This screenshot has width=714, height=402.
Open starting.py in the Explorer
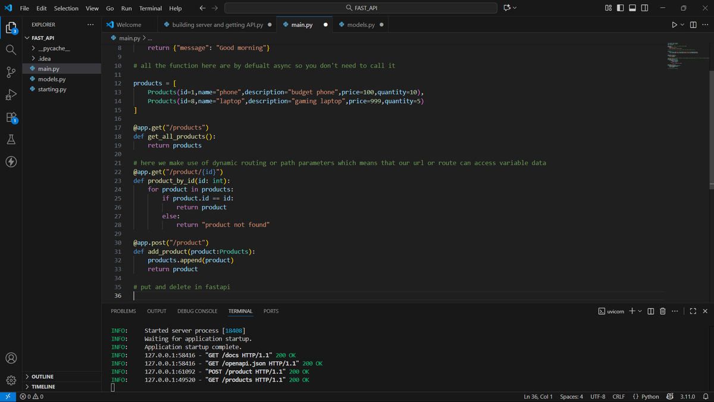pyautogui.click(x=52, y=89)
